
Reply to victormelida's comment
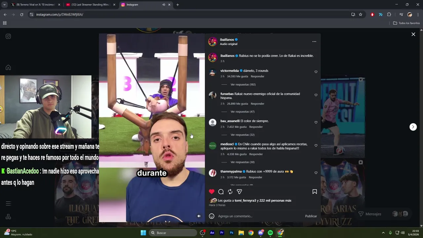click(257, 76)
